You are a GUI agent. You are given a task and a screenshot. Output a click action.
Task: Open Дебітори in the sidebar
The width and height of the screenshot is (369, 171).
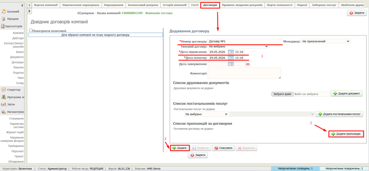tap(18, 38)
